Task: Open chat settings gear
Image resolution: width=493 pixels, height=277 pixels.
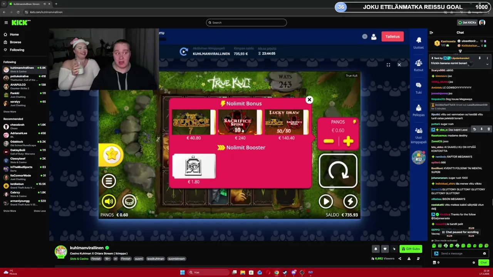Action: pos(474,263)
